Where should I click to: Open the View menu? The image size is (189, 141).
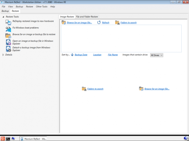[10, 6]
